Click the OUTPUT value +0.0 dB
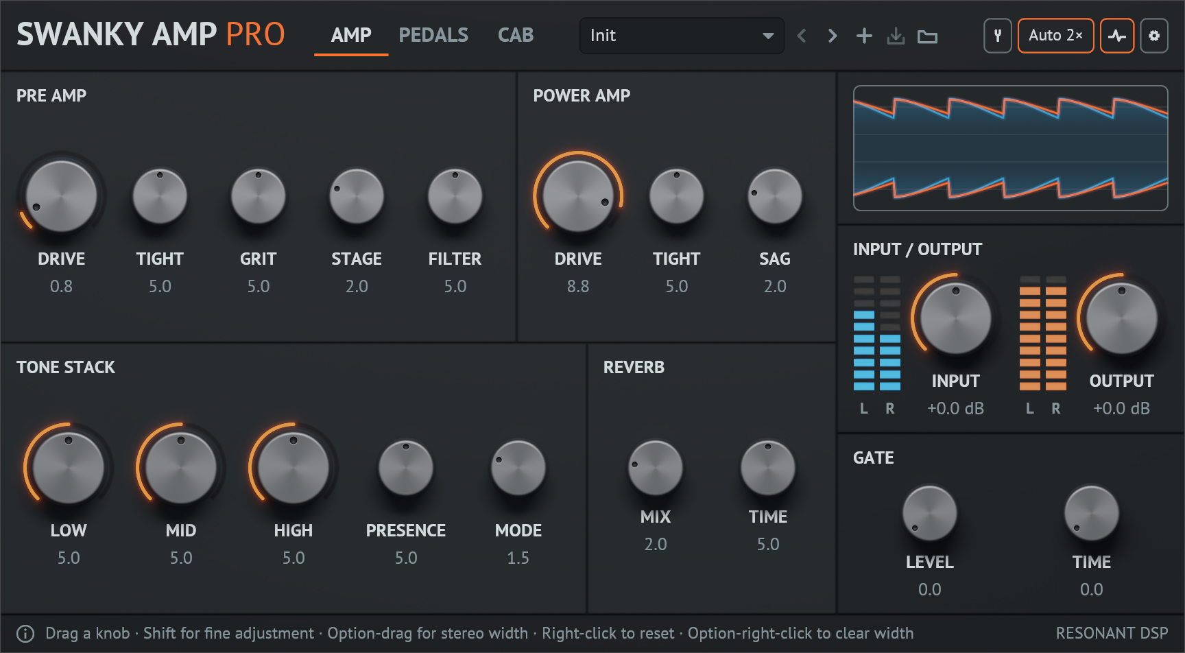This screenshot has width=1185, height=653. click(x=1122, y=408)
